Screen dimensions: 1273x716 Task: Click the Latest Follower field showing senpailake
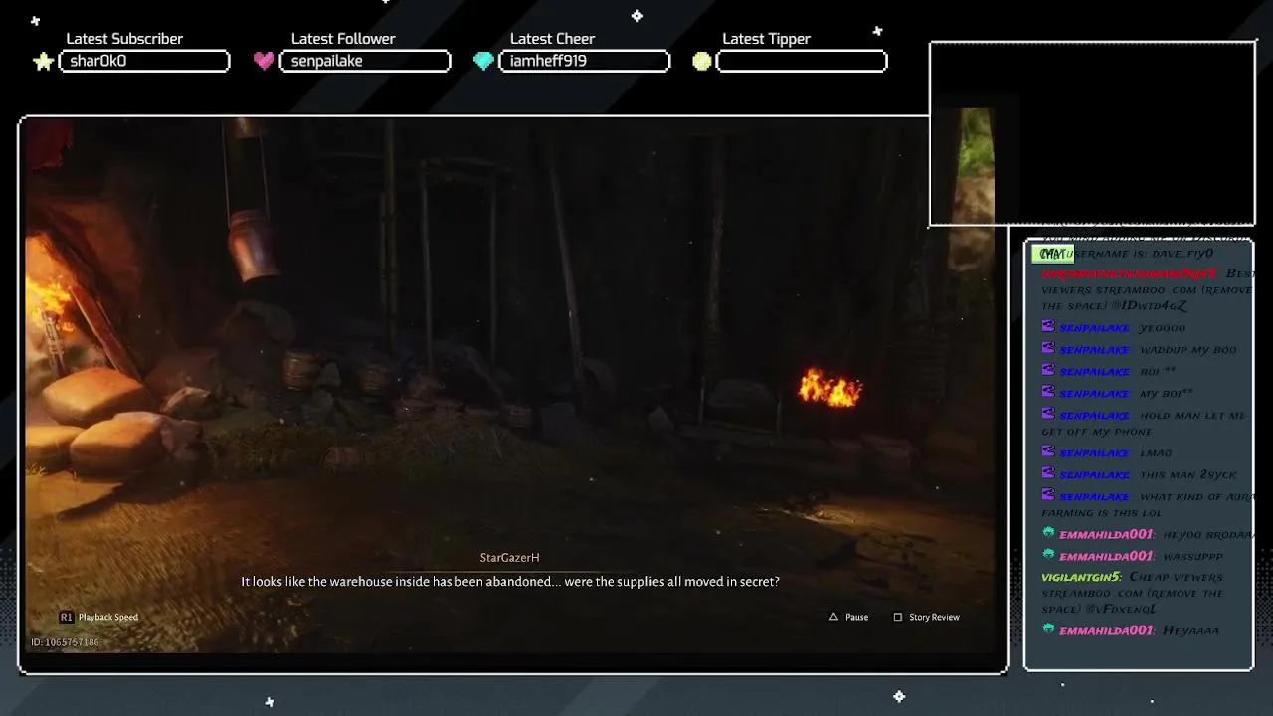click(365, 61)
